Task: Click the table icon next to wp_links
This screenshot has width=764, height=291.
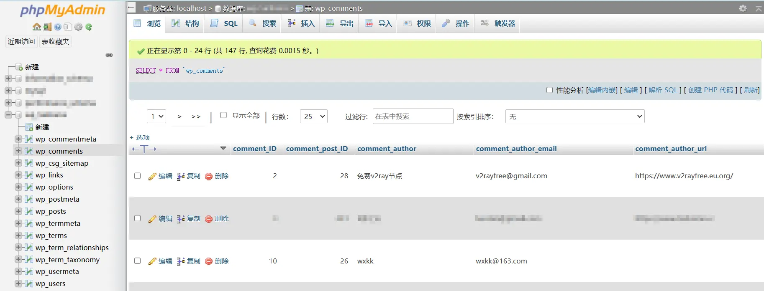Action: (29, 175)
